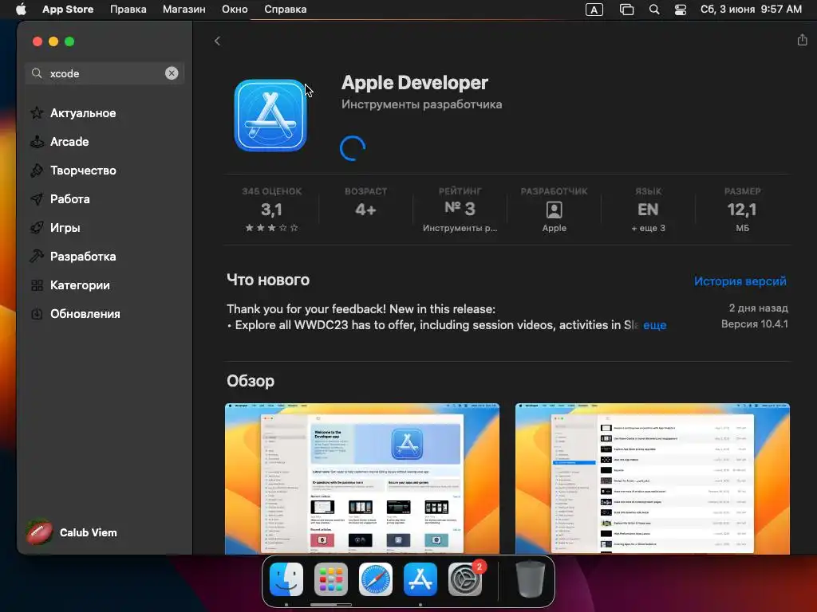Click the 3,1 ratings score
The width and height of the screenshot is (817, 612).
click(271, 210)
